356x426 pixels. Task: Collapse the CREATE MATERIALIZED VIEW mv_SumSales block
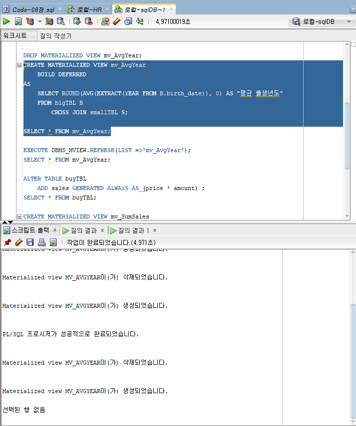(19, 216)
